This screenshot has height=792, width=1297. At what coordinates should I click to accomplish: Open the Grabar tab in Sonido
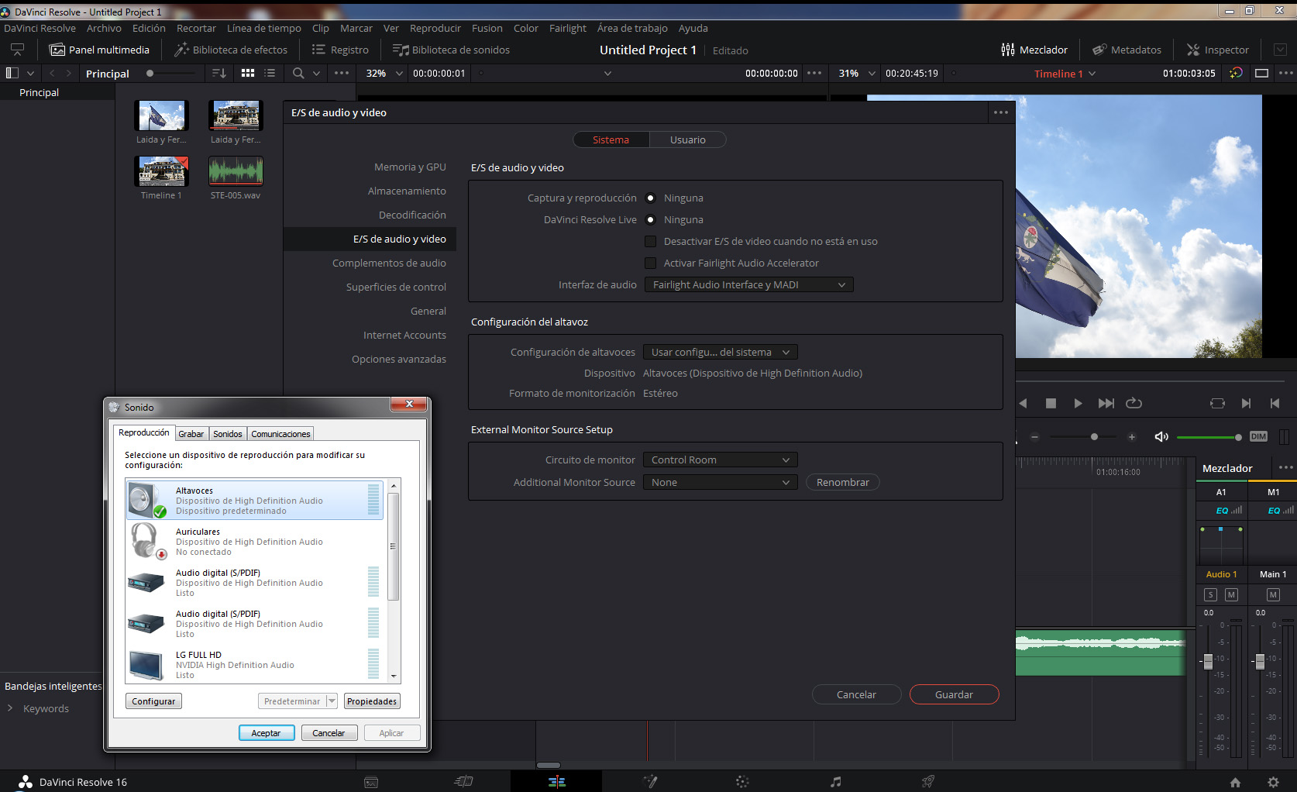click(191, 434)
